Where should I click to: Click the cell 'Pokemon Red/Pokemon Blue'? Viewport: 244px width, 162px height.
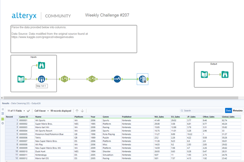point(54,134)
